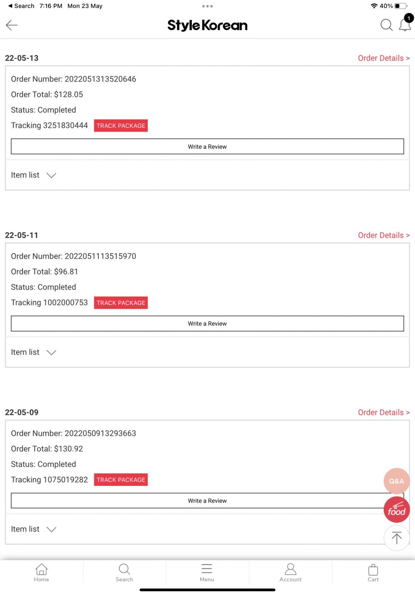Open the red food floating icon
The image size is (415, 595).
click(x=396, y=510)
